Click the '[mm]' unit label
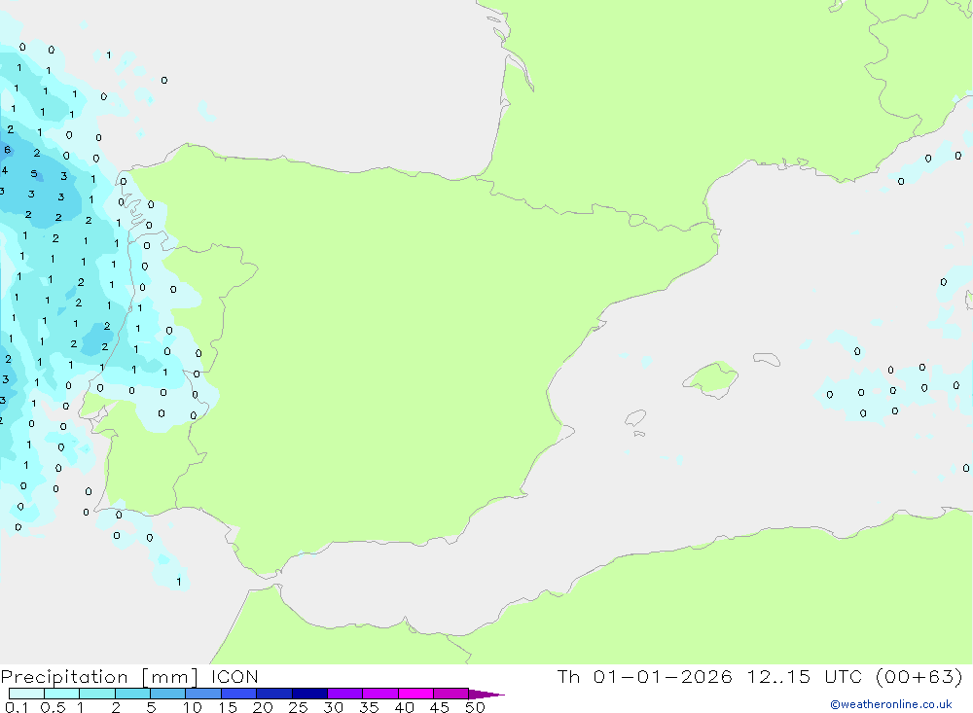This screenshot has height=713, width=973. point(170,677)
